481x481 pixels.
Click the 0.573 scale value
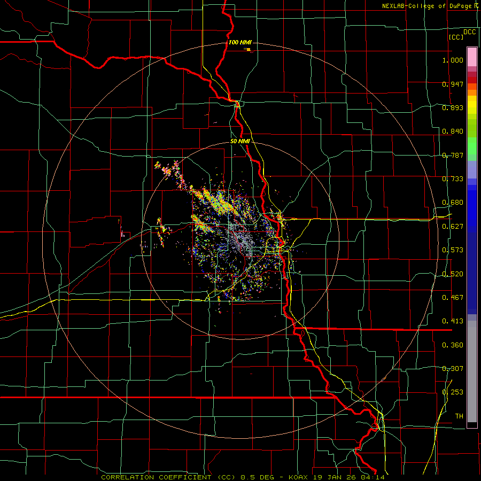(x=453, y=250)
